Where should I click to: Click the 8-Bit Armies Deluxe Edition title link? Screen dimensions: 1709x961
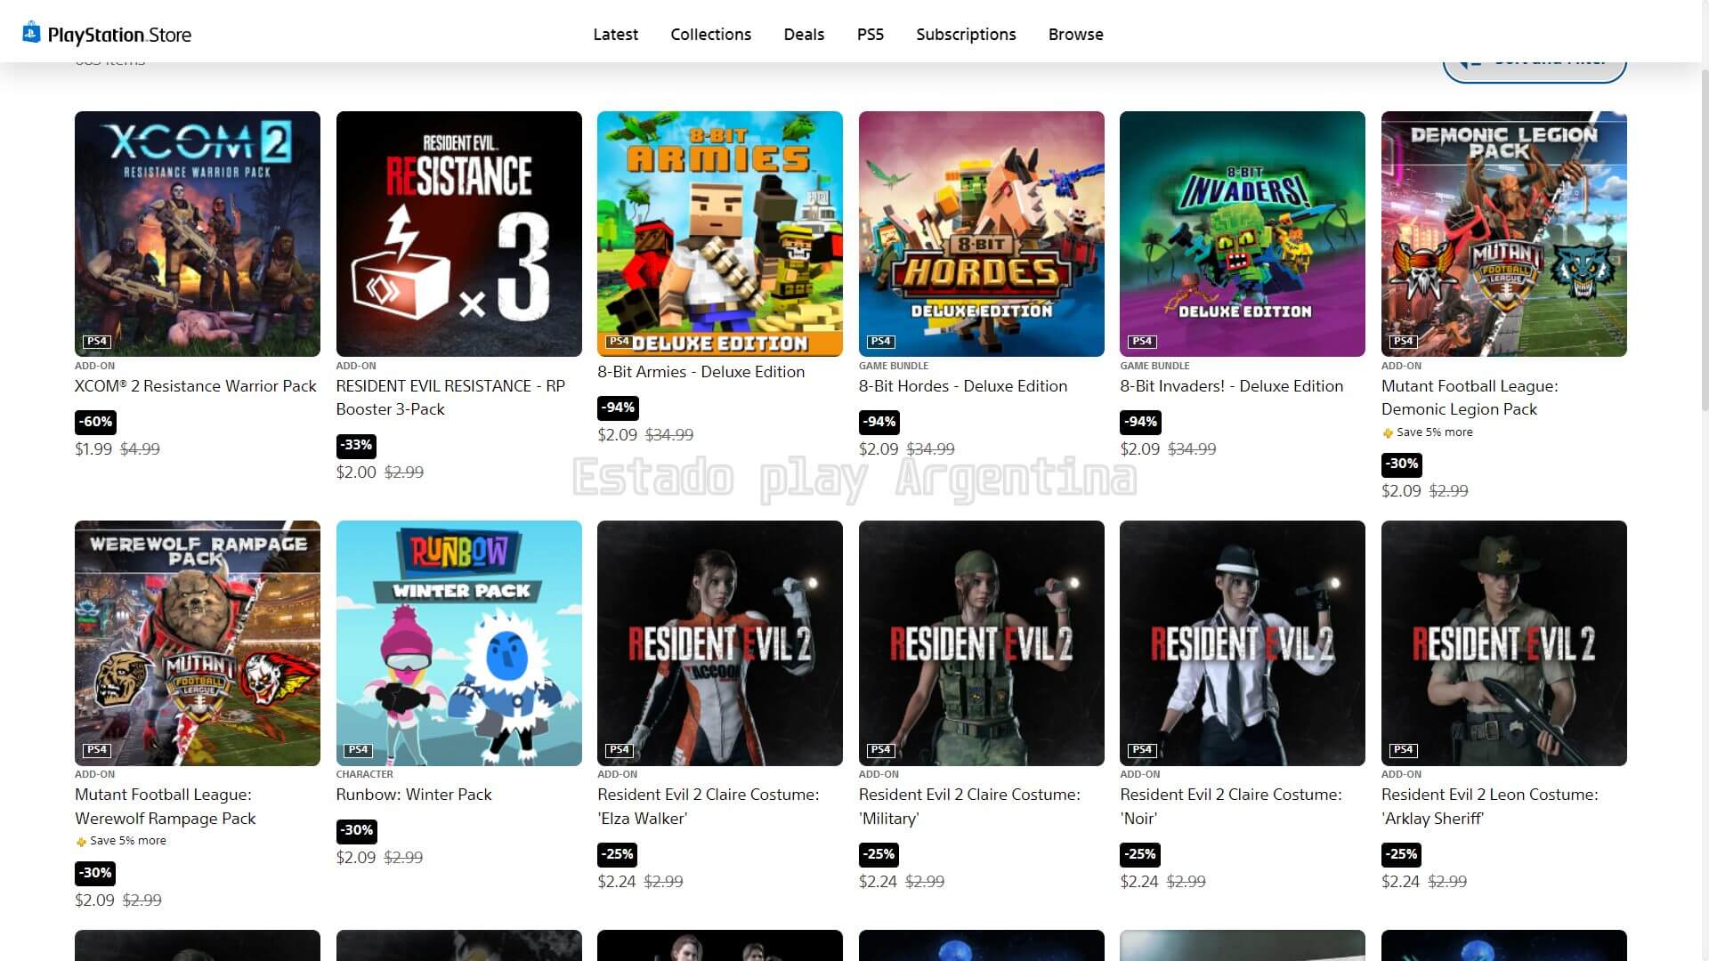[x=701, y=372]
